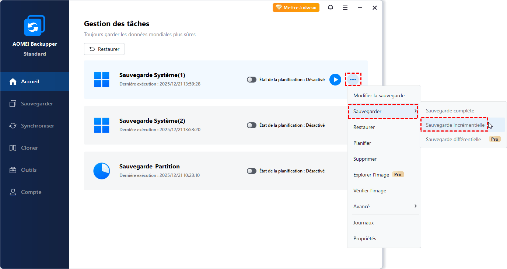Click the three-dots more options button
Image resolution: width=507 pixels, height=269 pixels.
tap(353, 80)
